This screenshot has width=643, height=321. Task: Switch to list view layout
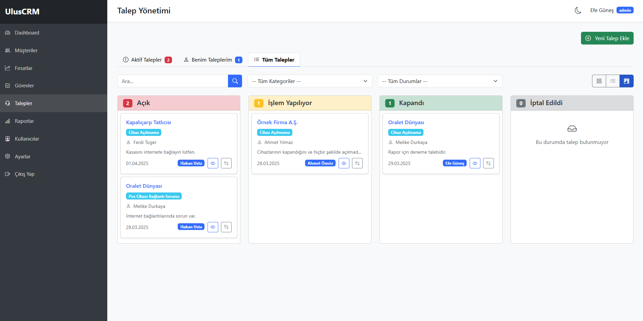coord(613,81)
